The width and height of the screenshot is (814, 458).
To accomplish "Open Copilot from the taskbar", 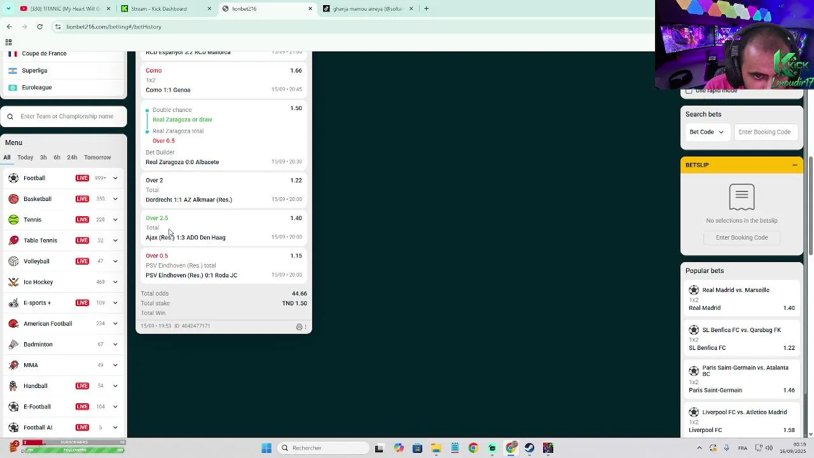I will tap(398, 448).
